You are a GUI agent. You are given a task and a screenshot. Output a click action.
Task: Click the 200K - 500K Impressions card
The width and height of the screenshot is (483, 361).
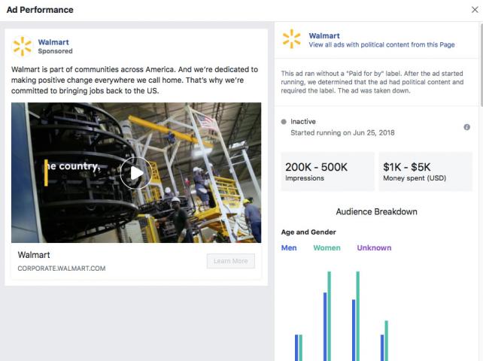(327, 171)
